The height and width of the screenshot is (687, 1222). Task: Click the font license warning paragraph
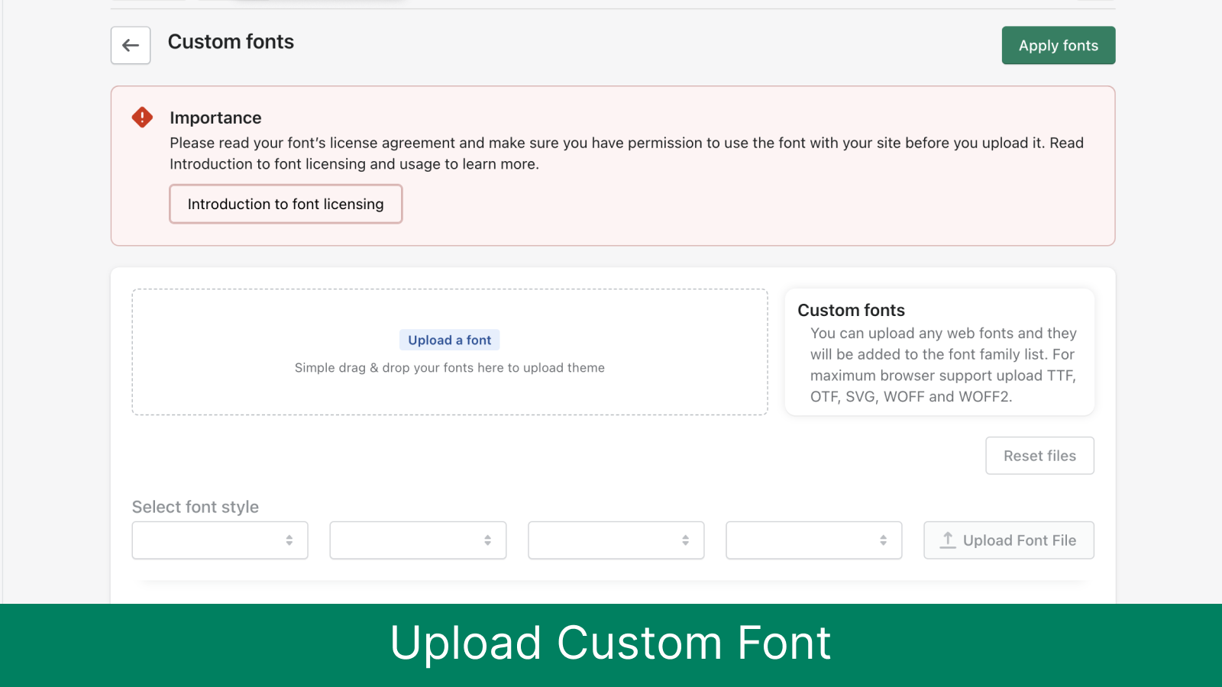(x=626, y=153)
